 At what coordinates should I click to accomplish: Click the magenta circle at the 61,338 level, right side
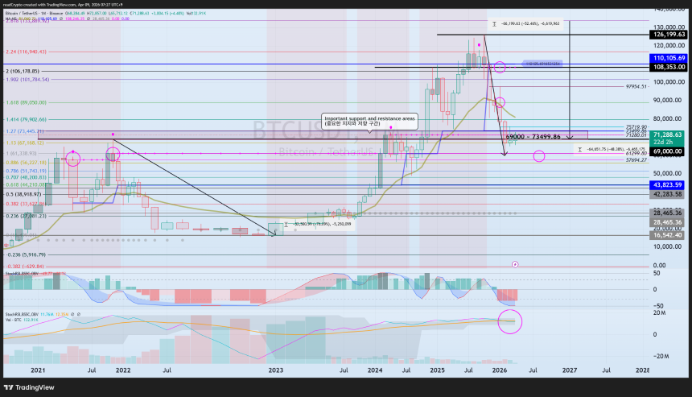click(x=539, y=156)
